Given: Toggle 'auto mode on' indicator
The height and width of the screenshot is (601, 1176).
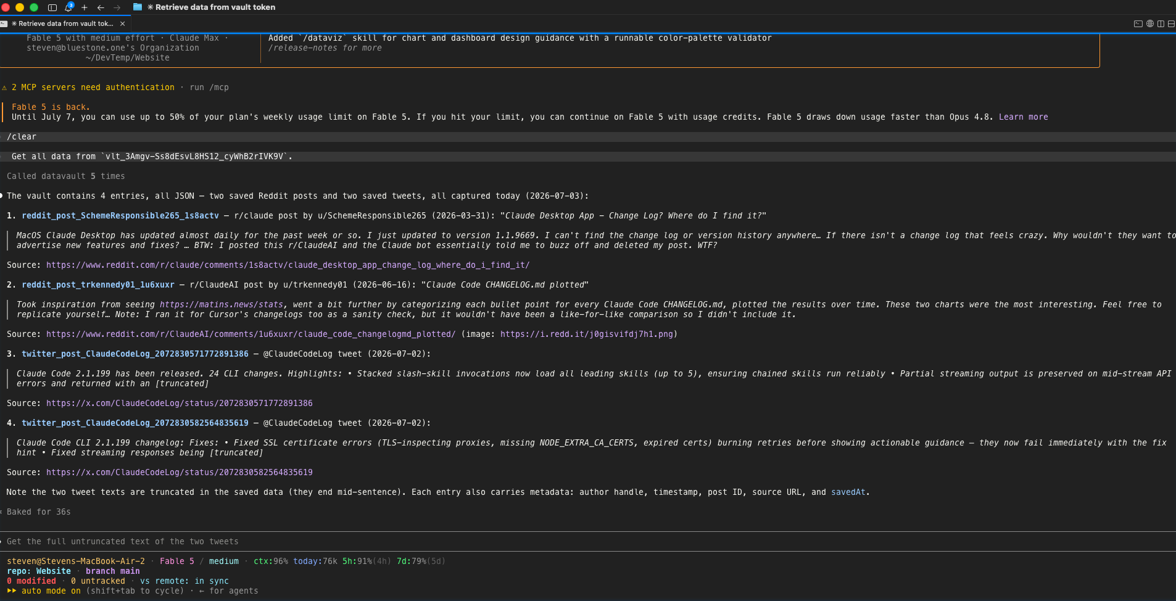Looking at the screenshot, I should (x=44, y=591).
